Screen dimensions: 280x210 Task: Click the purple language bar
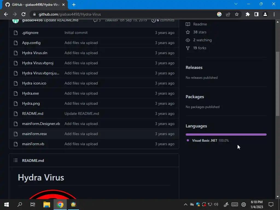tap(226, 135)
